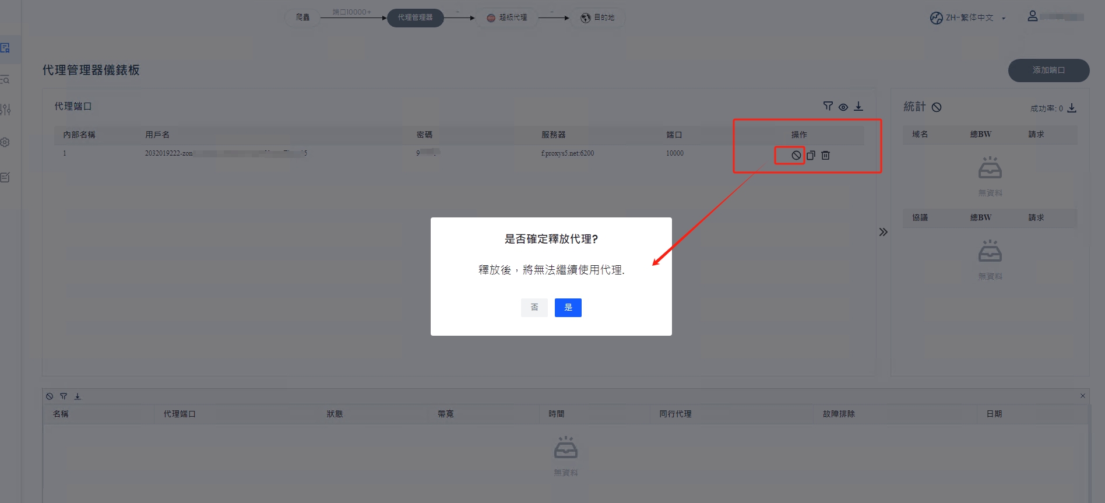The height and width of the screenshot is (503, 1105).
Task: Open the ZH-繁体中文 language dropdown
Action: click(x=968, y=17)
